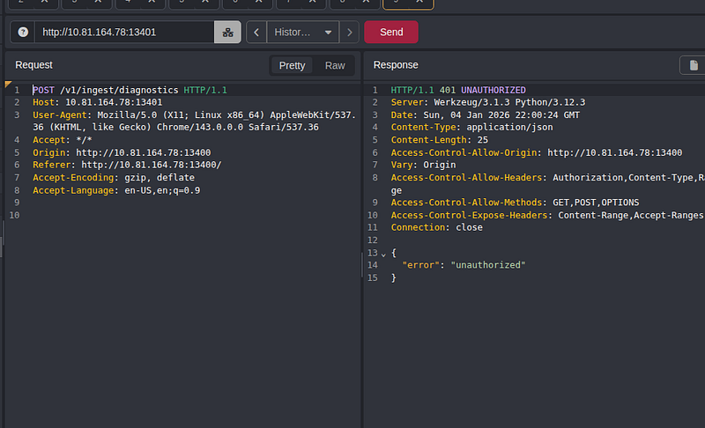Focus the URL field http://10.81.164.78:13401
Image resolution: width=705 pixels, height=428 pixels.
(124, 33)
